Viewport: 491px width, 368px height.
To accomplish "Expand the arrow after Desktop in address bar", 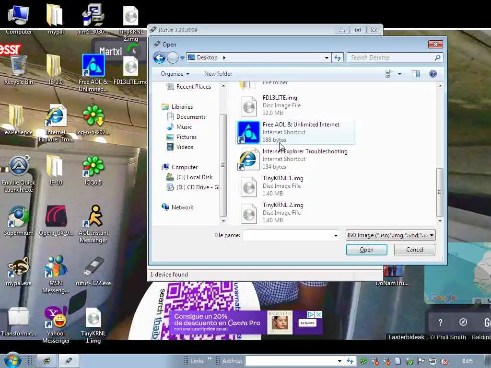I will pyautogui.click(x=224, y=57).
